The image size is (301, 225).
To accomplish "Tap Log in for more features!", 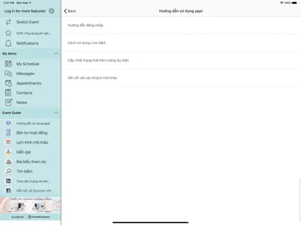I will pos(25,11).
